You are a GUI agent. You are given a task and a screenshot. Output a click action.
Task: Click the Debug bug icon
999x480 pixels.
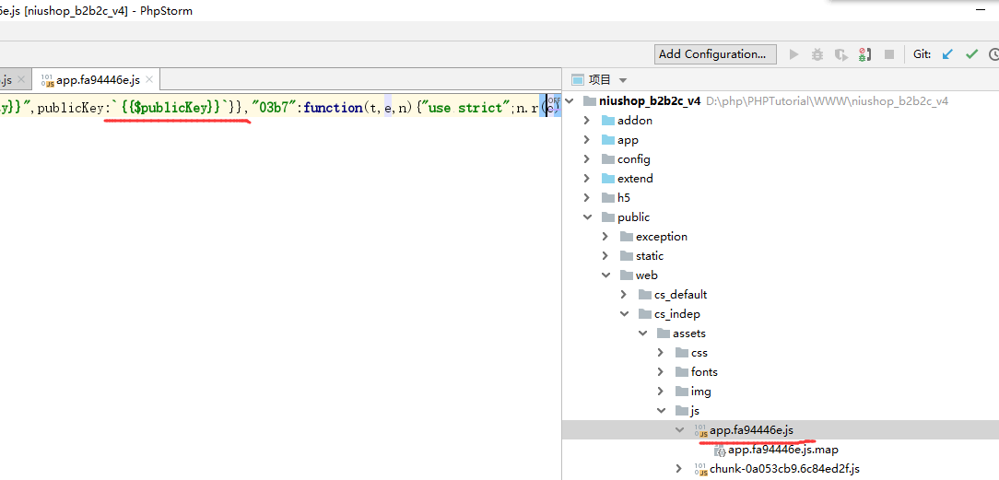[817, 54]
